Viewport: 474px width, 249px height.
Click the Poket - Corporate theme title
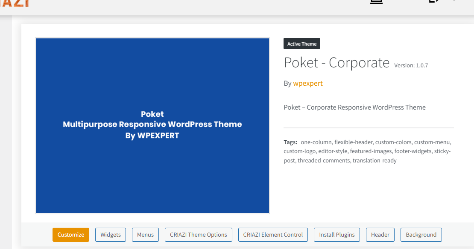click(336, 63)
